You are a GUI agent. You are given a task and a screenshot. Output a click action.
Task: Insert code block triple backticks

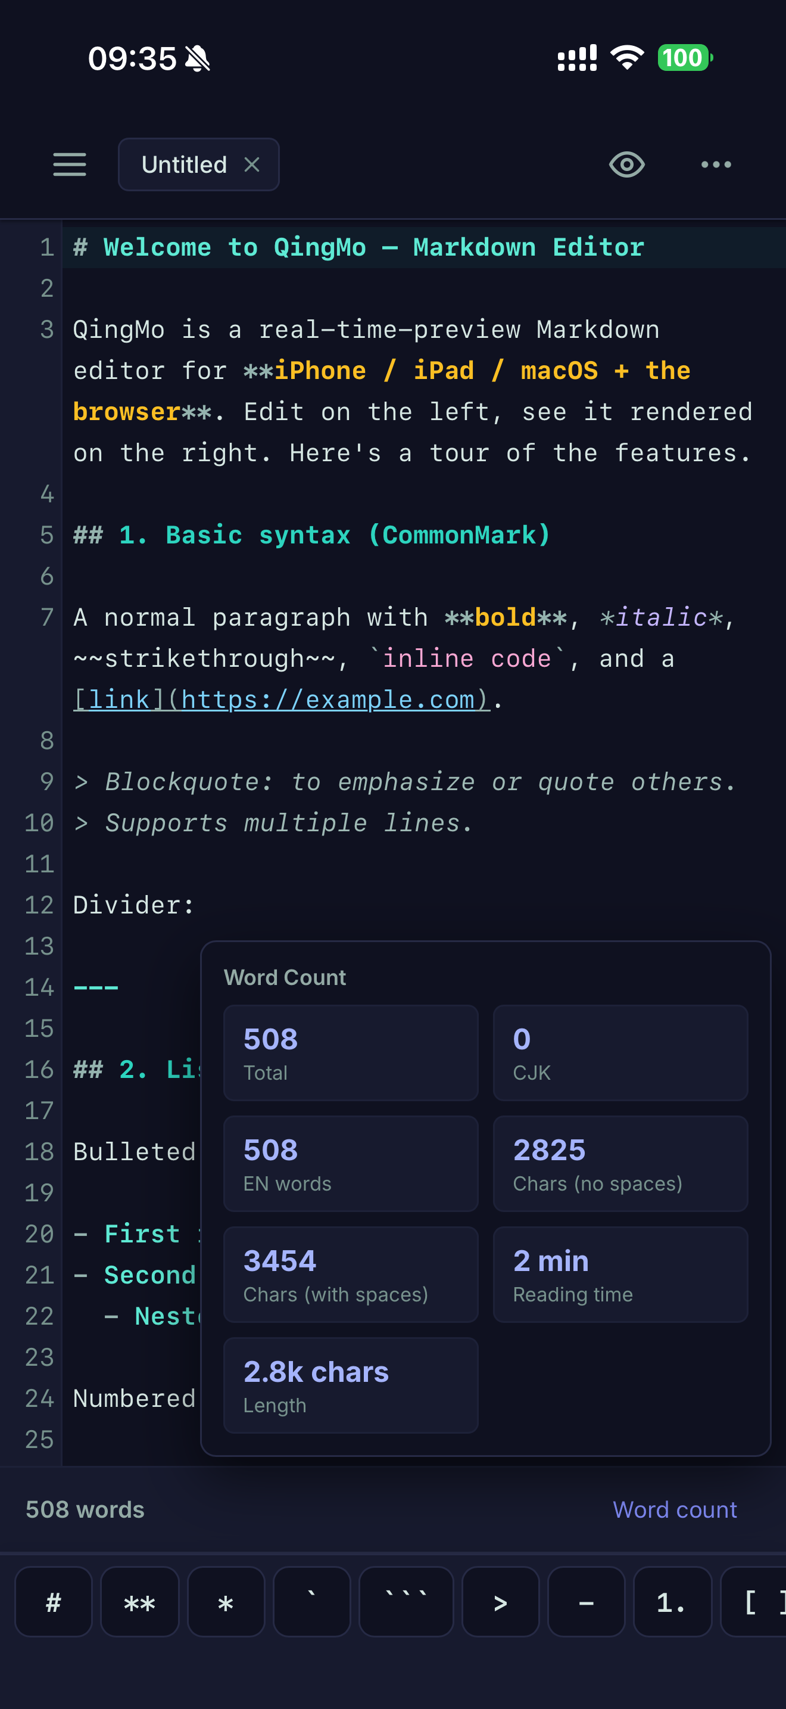tap(406, 1602)
